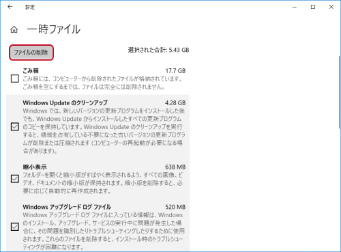Click the Windows Update のクリーンアップ title
The height and width of the screenshot is (252, 341).
[65, 103]
